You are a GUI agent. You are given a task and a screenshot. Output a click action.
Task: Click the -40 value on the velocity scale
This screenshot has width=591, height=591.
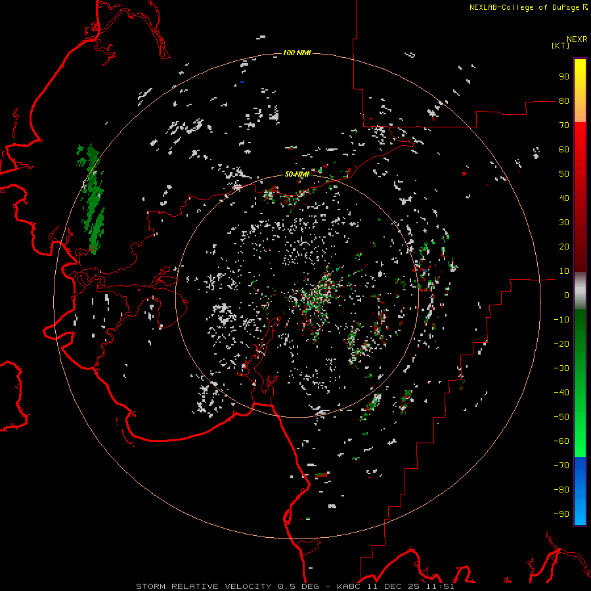pyautogui.click(x=561, y=393)
